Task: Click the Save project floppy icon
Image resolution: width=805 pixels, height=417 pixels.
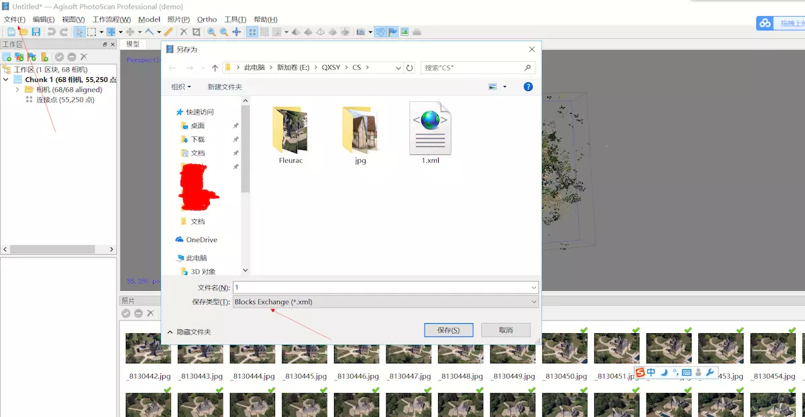Action: (36, 32)
